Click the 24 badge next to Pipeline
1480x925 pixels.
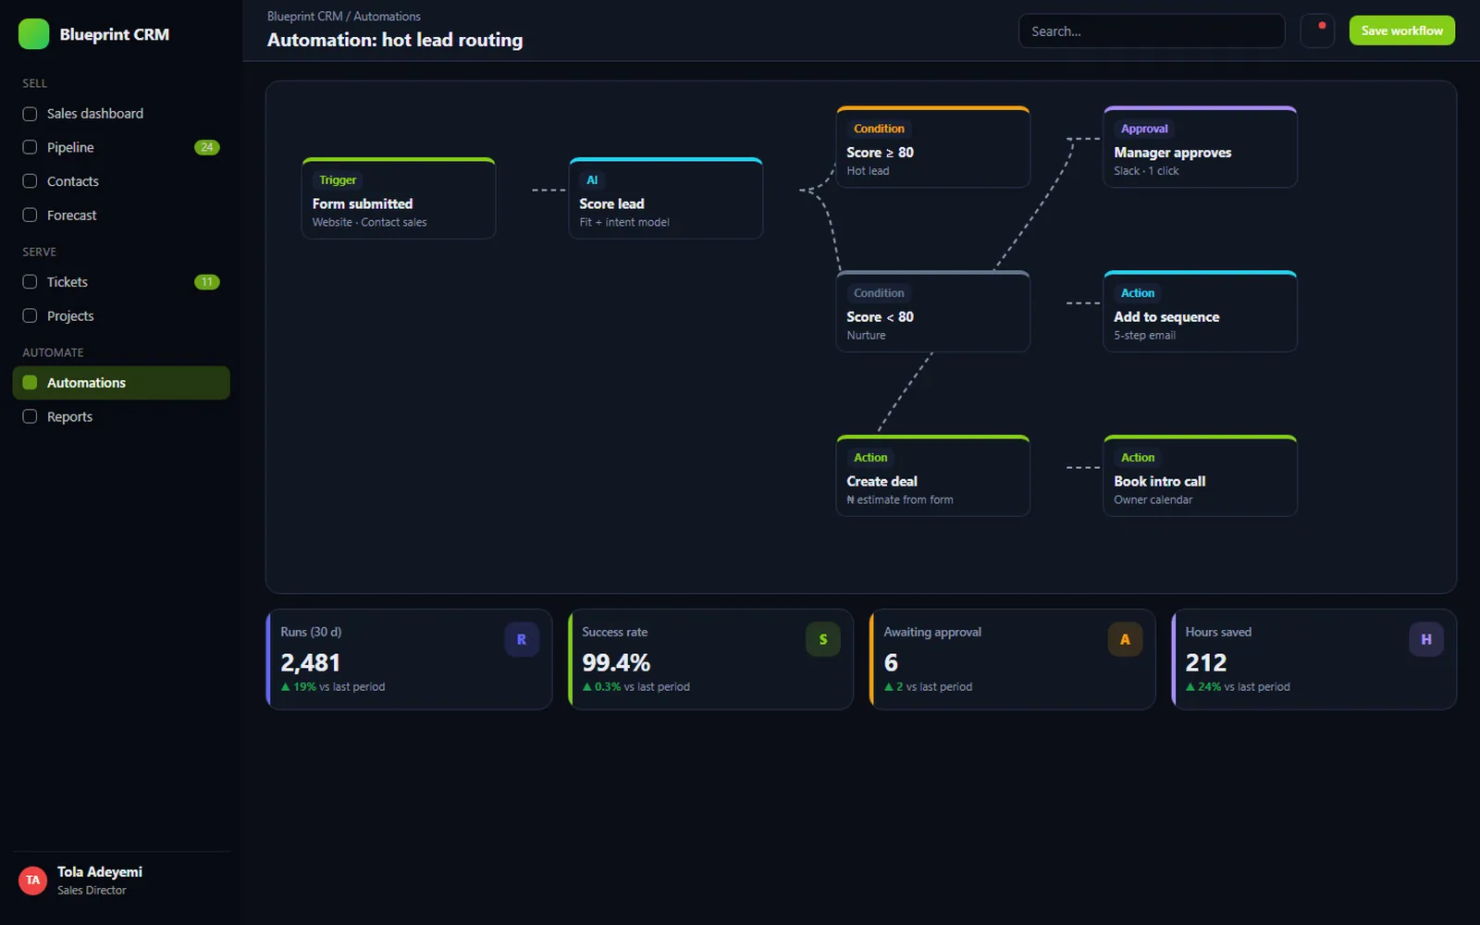point(207,147)
